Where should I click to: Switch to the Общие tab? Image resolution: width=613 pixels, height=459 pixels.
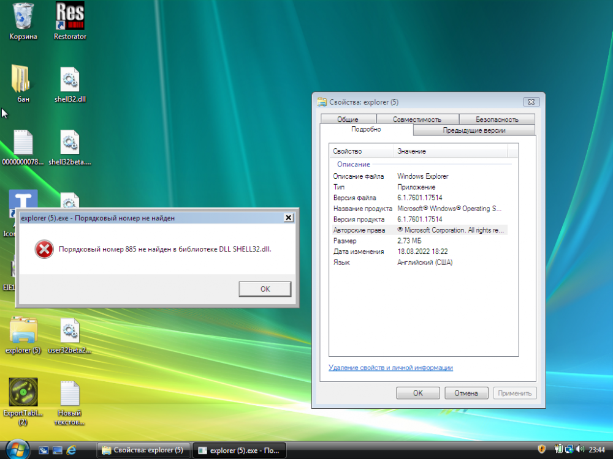[x=348, y=119]
